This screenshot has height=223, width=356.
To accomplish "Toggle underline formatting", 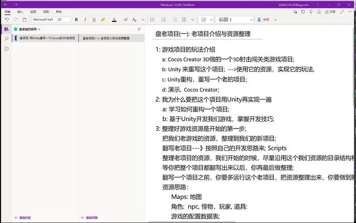I will [94, 20].
